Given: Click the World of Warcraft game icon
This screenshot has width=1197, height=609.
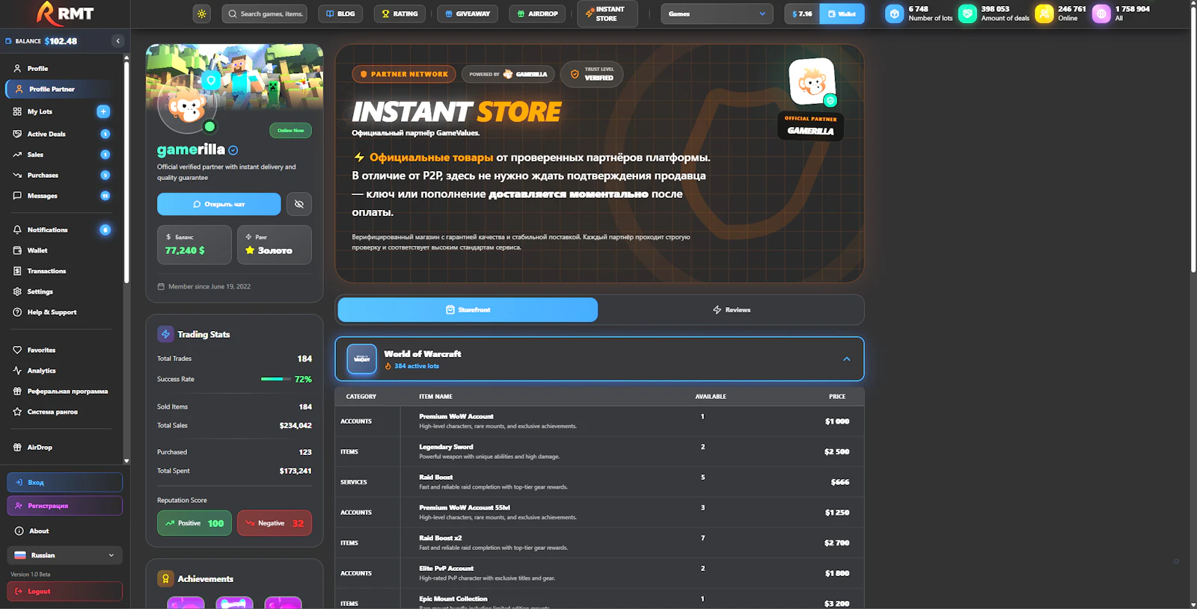Looking at the screenshot, I should coord(362,359).
